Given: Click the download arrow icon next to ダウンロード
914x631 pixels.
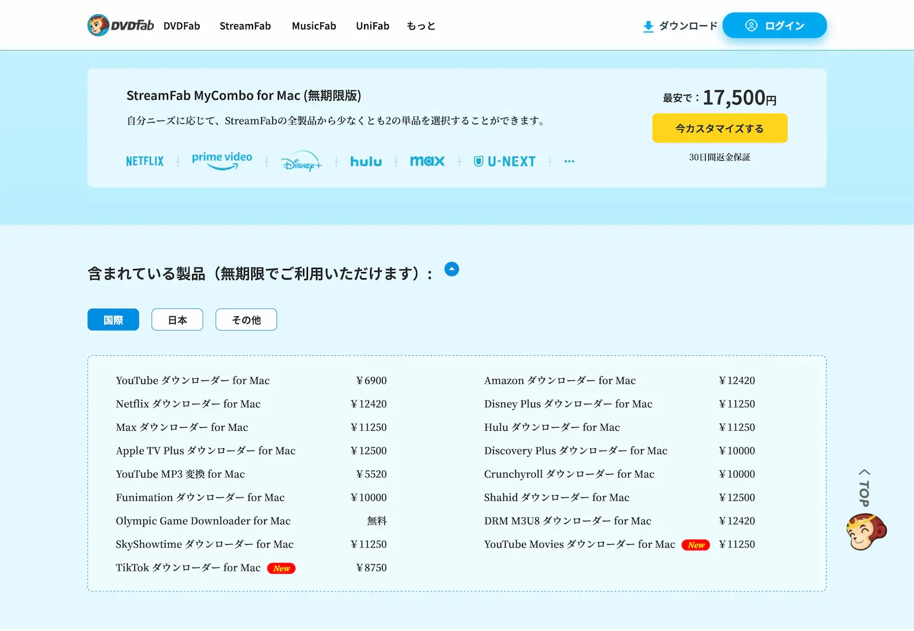Looking at the screenshot, I should (648, 26).
